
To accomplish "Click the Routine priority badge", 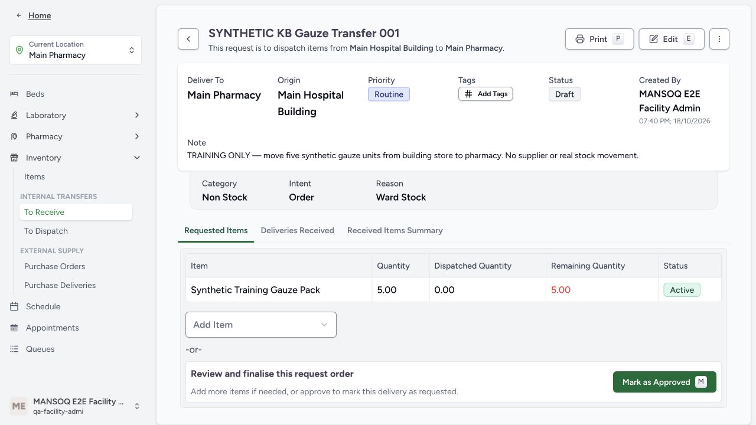I will (389, 94).
